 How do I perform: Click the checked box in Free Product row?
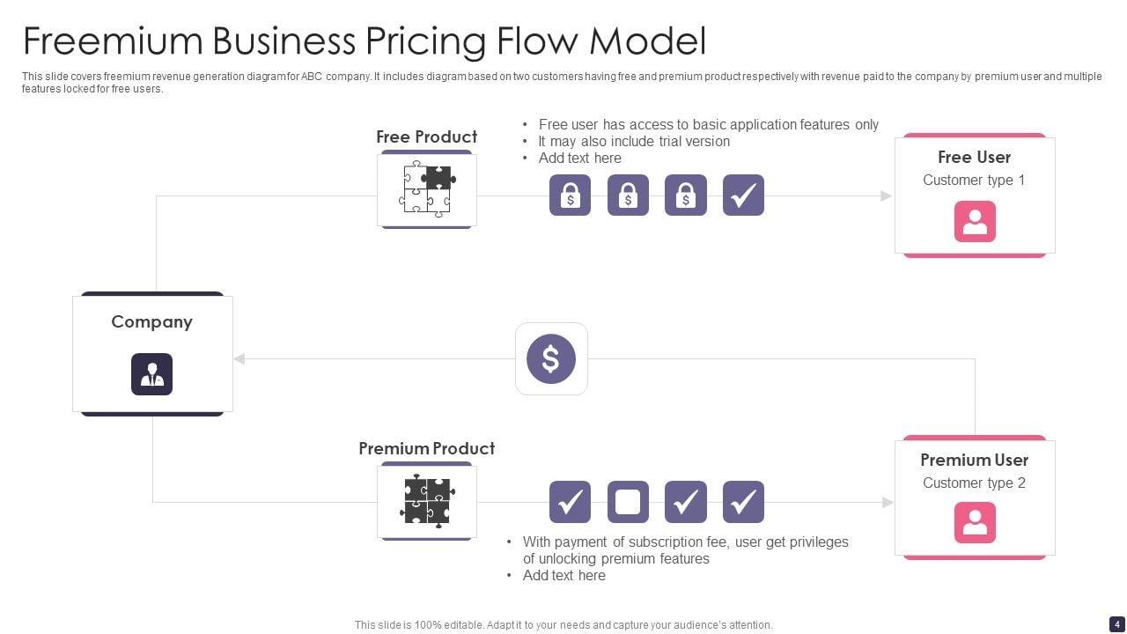743,195
